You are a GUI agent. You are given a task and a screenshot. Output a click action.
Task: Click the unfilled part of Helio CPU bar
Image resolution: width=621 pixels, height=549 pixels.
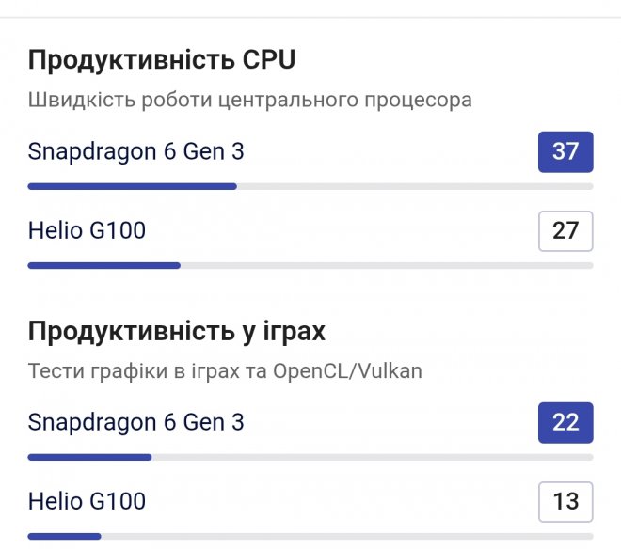click(x=386, y=265)
